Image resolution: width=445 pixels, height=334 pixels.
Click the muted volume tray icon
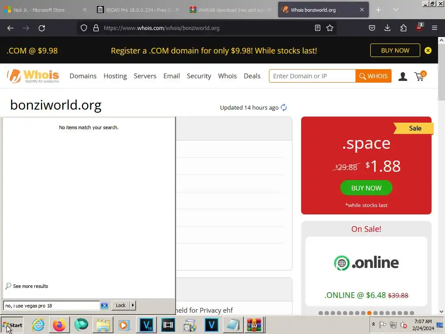coord(404,324)
